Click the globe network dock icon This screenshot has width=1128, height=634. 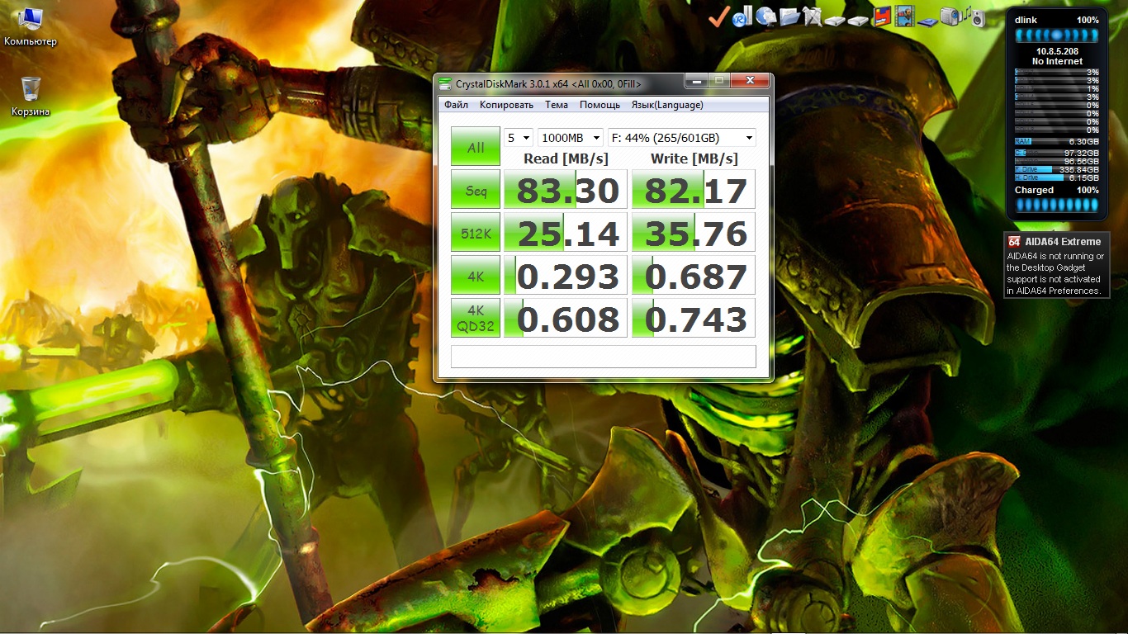[766, 16]
